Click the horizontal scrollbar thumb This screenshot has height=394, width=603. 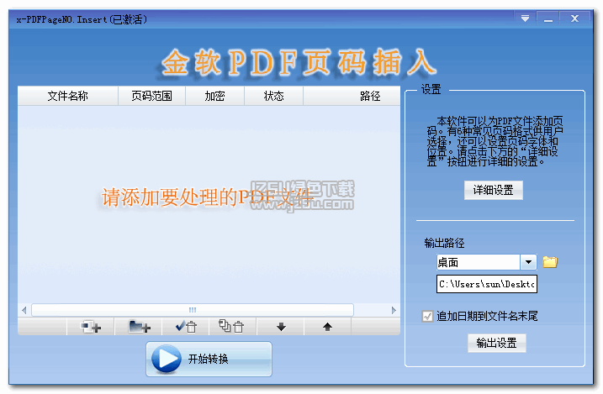point(193,310)
